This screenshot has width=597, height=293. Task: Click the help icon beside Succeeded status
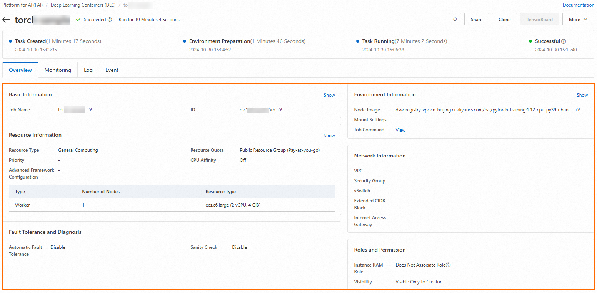pos(110,20)
